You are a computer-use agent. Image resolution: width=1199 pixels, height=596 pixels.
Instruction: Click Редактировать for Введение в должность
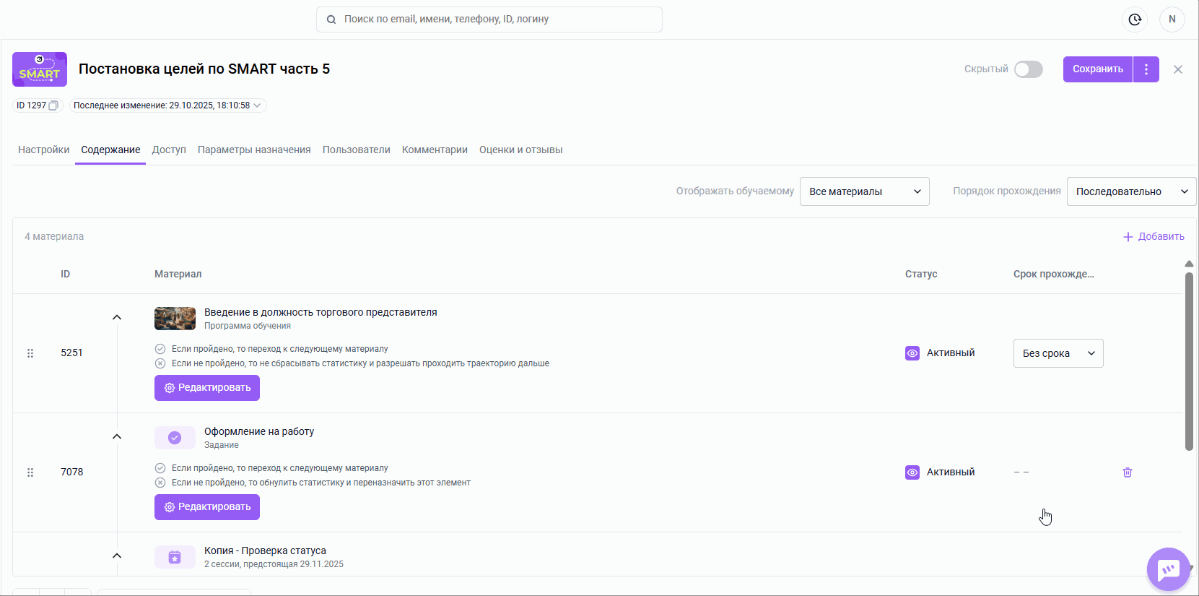coord(207,388)
